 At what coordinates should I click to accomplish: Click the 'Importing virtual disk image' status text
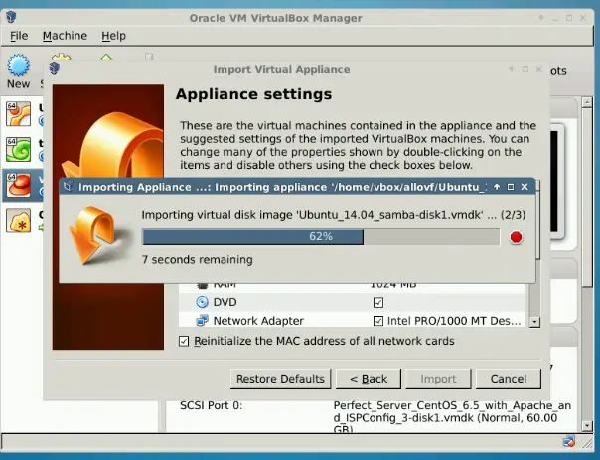334,215
